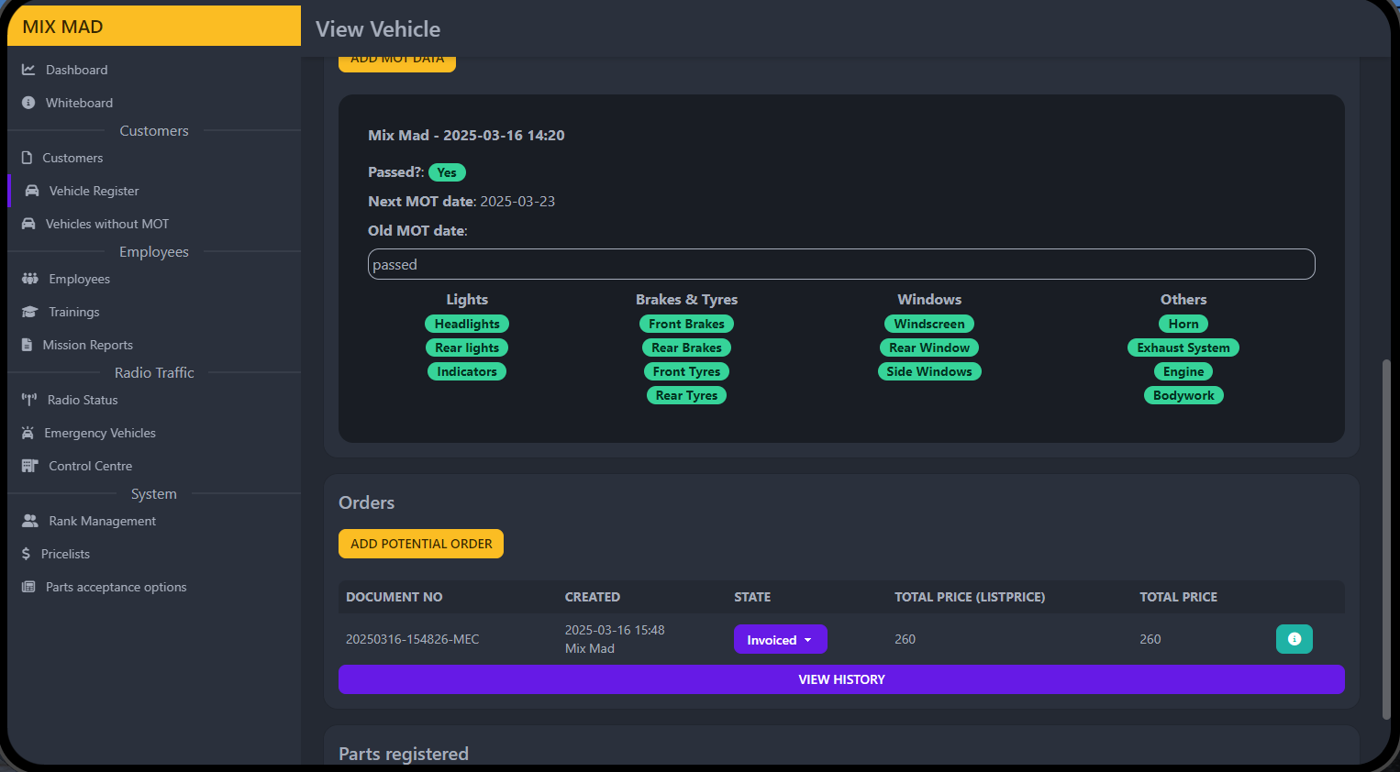The image size is (1400, 772).
Task: Open the Invoiced state dropdown
Action: 779,640
